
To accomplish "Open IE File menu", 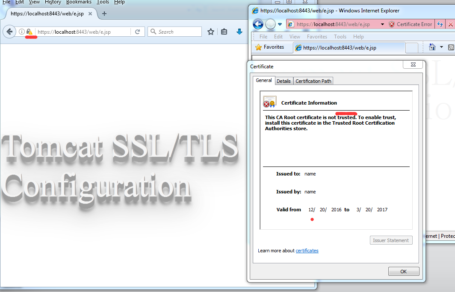I will (x=263, y=37).
